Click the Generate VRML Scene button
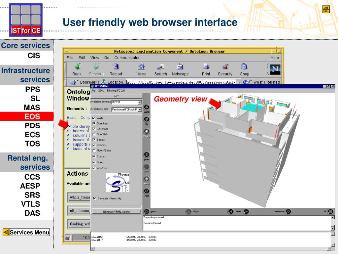This screenshot has height=254, width=338. click(x=116, y=212)
